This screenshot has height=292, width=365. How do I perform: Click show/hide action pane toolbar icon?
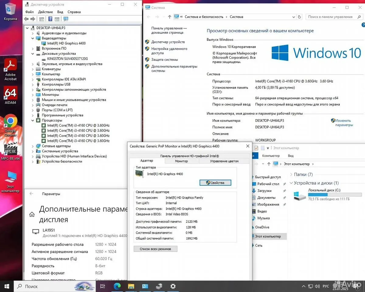click(57, 19)
